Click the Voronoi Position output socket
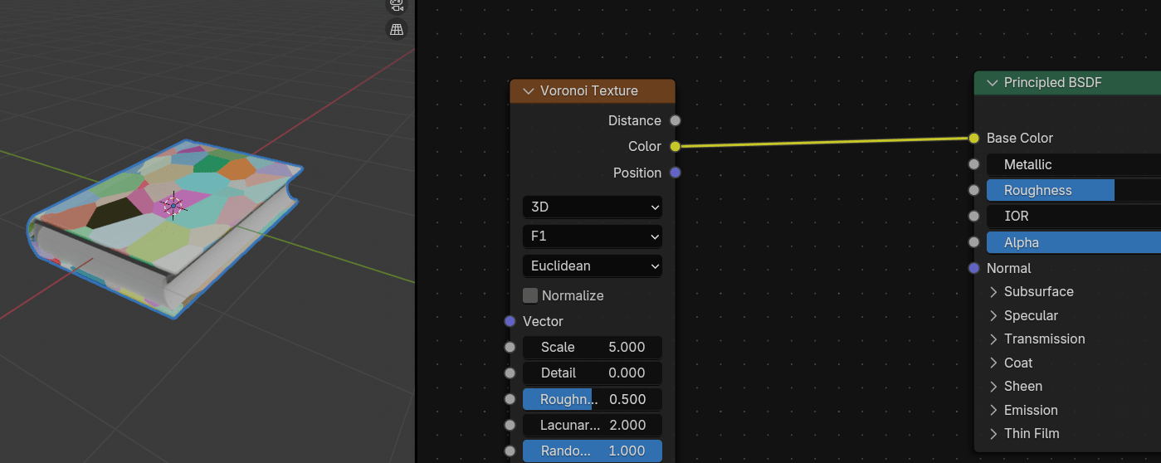Screen dimensions: 1161x463 pyautogui.click(x=675, y=173)
